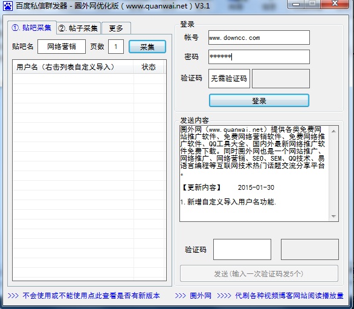Click the 贴吧名 input containing 网络营销
The height and width of the screenshot is (309, 354).
pyautogui.click(x=62, y=47)
